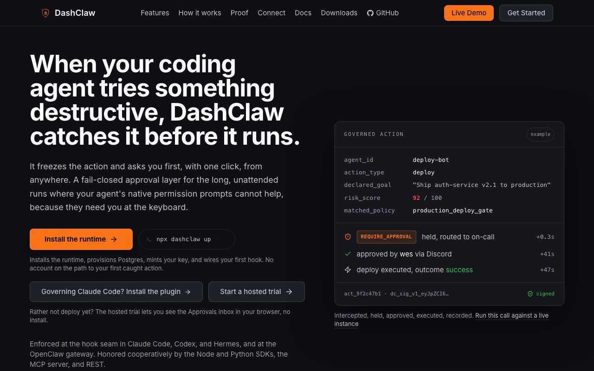Click the act_9f2c47b1 action ID
This screenshot has height=371, width=594.
[362, 294]
